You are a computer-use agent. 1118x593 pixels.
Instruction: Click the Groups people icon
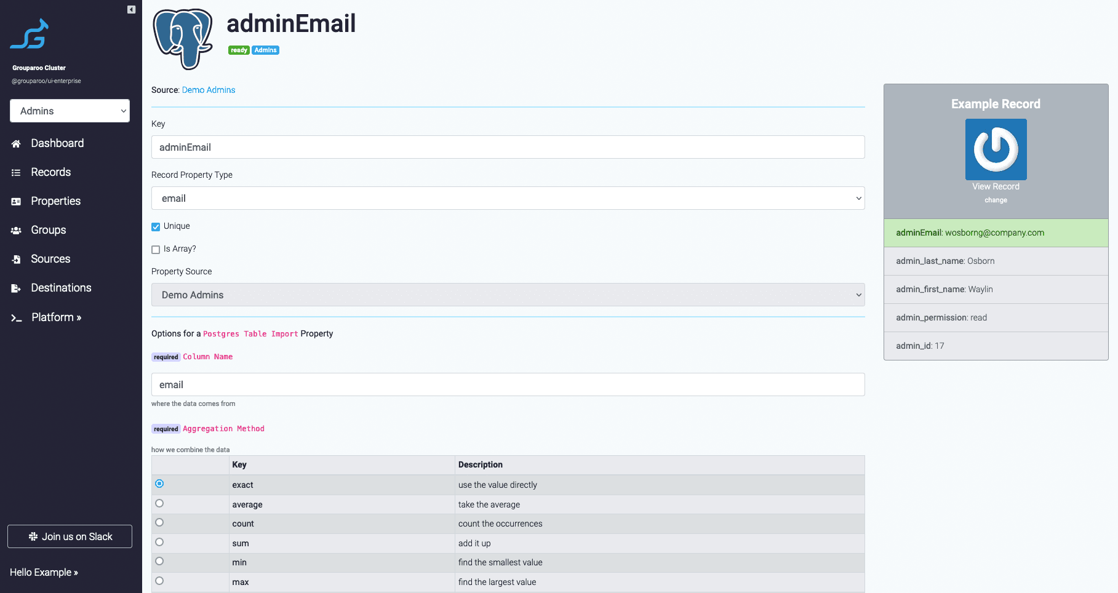[x=16, y=231]
